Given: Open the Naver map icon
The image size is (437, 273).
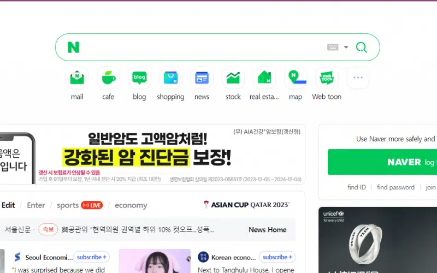Looking at the screenshot, I should [x=296, y=78].
